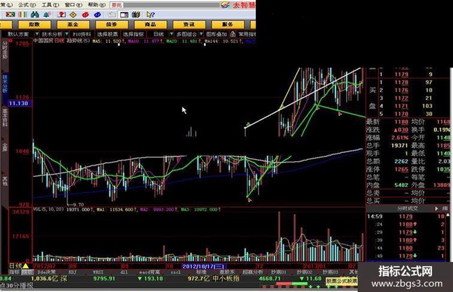Select the 超赢分析 indicator tab
453x292 pixels.
coord(253,272)
